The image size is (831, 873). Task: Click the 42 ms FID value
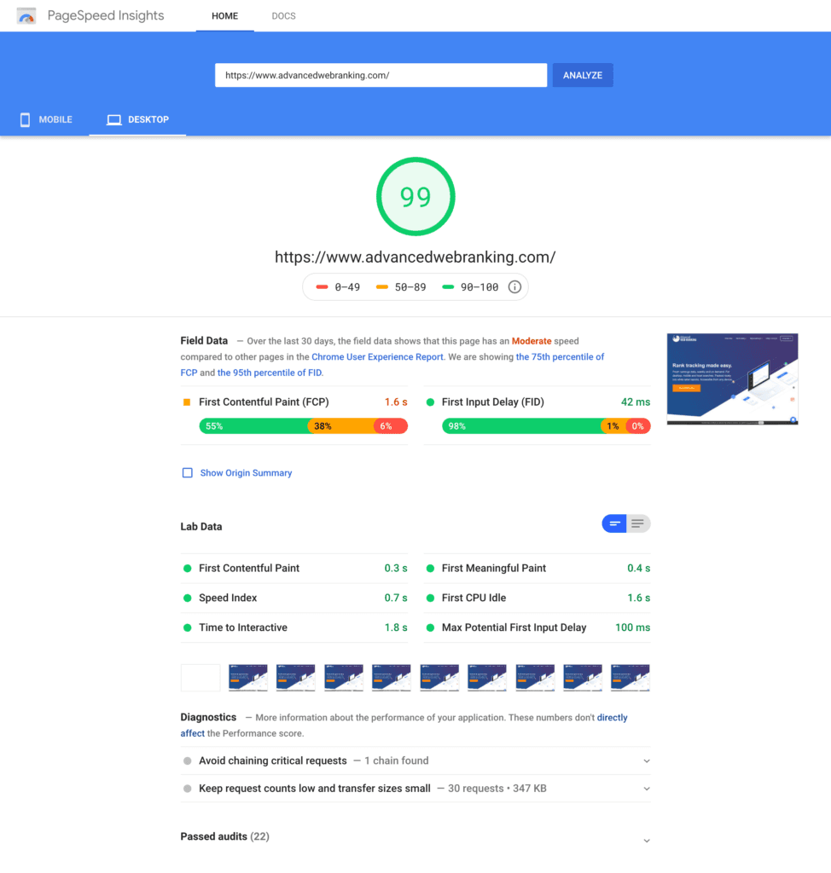pos(636,402)
